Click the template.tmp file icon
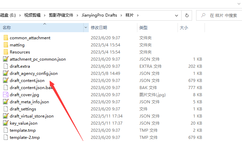The width and height of the screenshot is (242, 147). 6,130
